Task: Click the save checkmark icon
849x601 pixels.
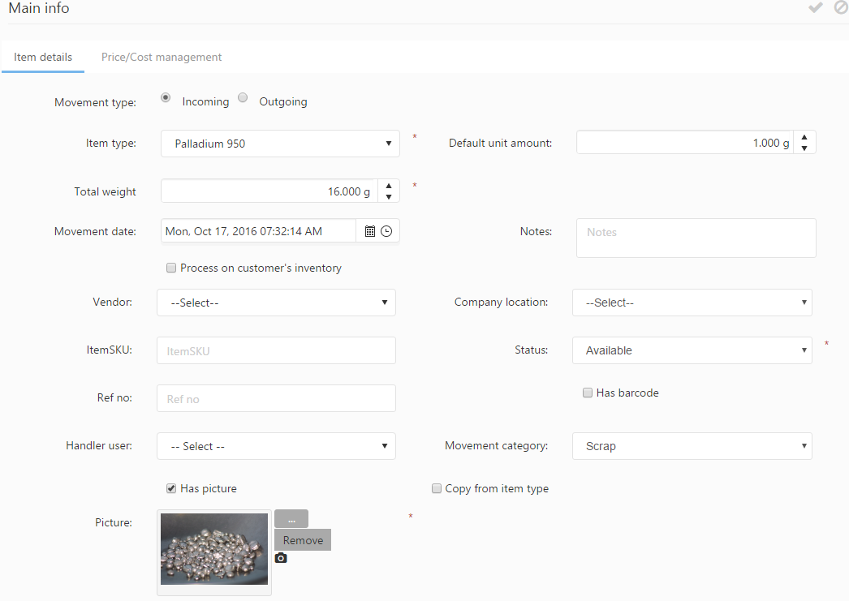Action: [816, 8]
